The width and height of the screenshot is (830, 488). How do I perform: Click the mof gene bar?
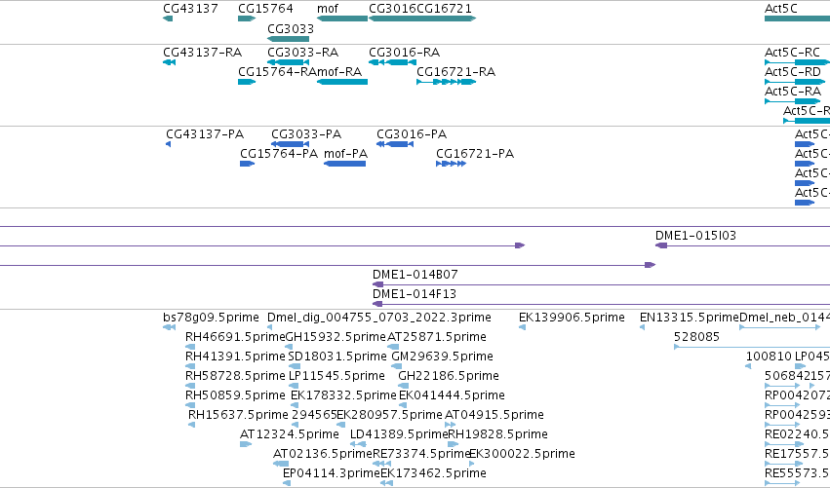point(342,19)
